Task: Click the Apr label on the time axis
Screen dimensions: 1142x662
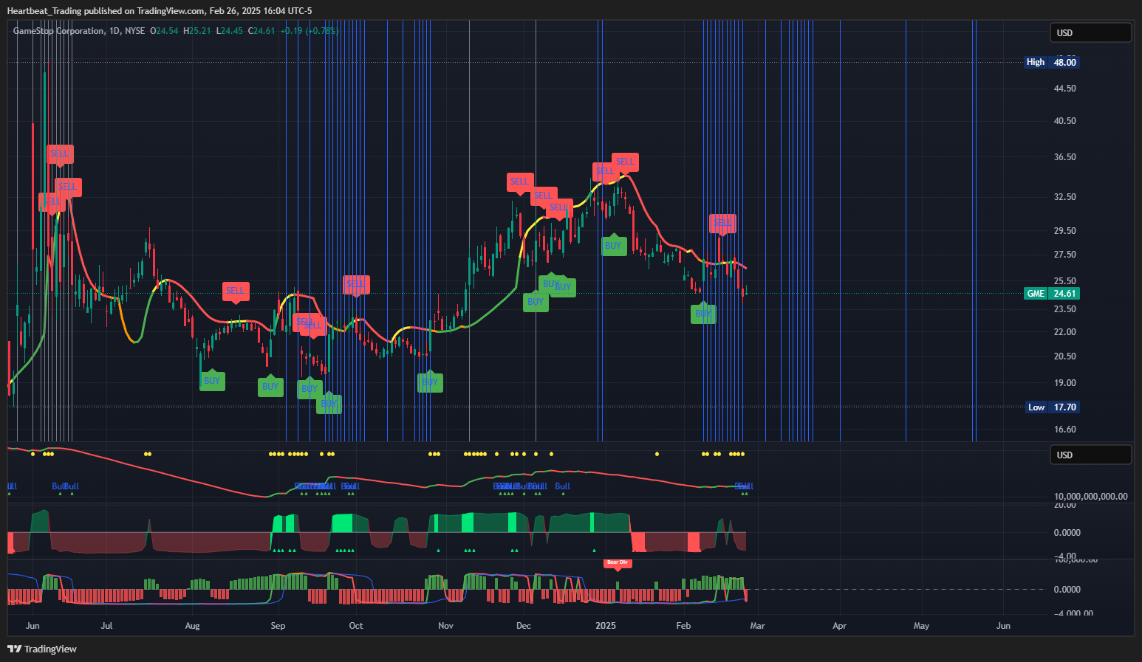Action: click(x=839, y=626)
